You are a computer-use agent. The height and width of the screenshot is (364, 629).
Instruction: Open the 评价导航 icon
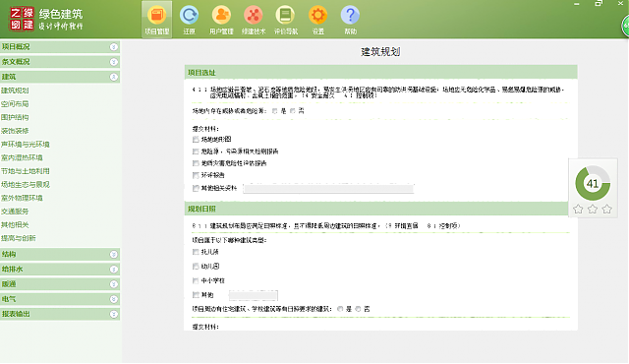point(286,20)
